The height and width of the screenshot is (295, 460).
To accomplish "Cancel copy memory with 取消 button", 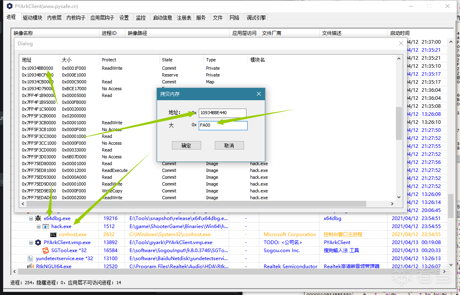I will 229,145.
